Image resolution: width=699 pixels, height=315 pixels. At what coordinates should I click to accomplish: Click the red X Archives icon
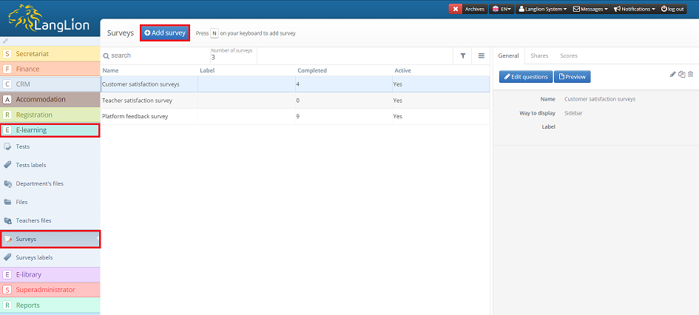coord(456,9)
